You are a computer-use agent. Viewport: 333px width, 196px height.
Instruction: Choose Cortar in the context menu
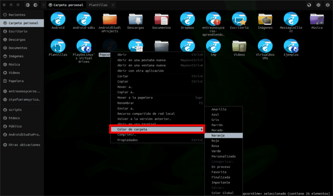[x=157, y=76]
